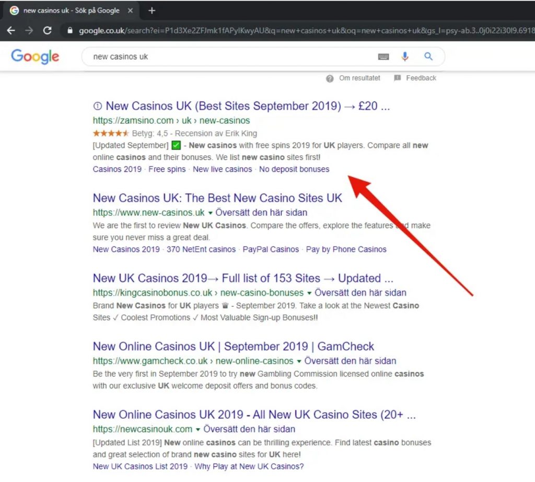The width and height of the screenshot is (535, 482).
Task: Click 'Översätt den här sidan' for newcasinouk.com
Action: [x=249, y=429]
